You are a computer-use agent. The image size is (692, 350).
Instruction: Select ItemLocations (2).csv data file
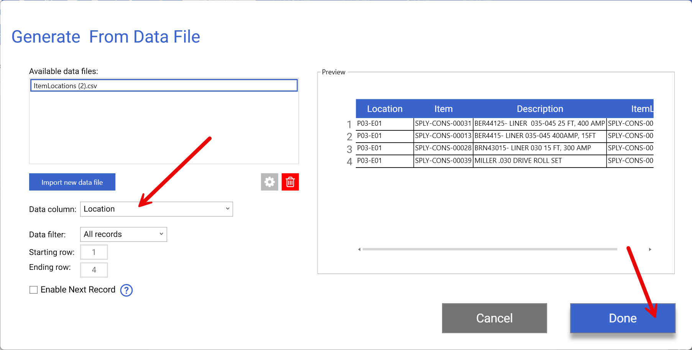coord(164,85)
